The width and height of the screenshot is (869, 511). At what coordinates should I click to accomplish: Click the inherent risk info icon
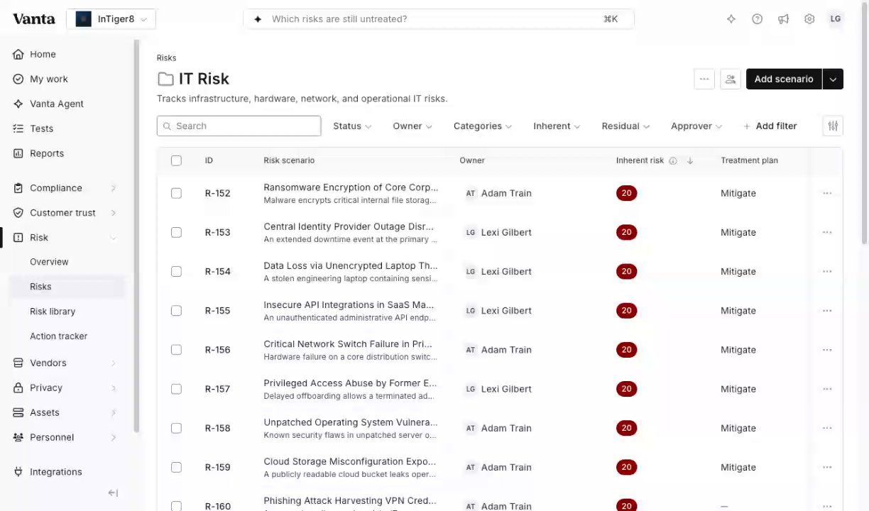(673, 160)
